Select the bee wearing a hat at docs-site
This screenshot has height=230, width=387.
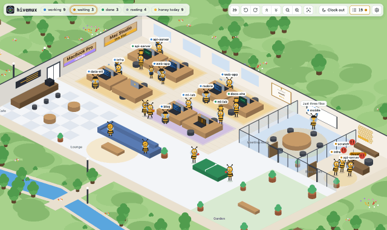pyautogui.click(x=236, y=107)
